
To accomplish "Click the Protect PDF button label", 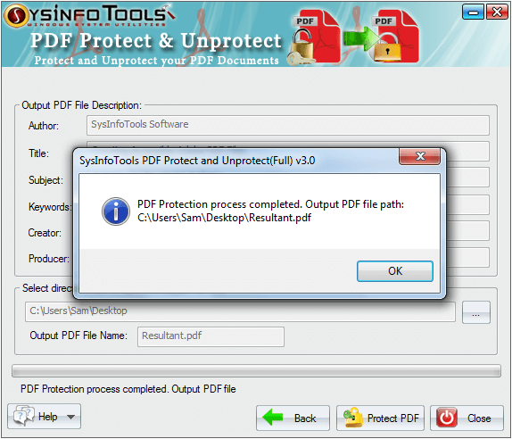I will (x=392, y=418).
